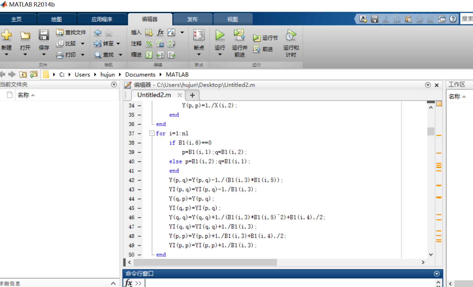Image resolution: width=473 pixels, height=287 pixels.
Task: Toggle breakpoint dash on line 42
Action: pyautogui.click(x=140, y=180)
